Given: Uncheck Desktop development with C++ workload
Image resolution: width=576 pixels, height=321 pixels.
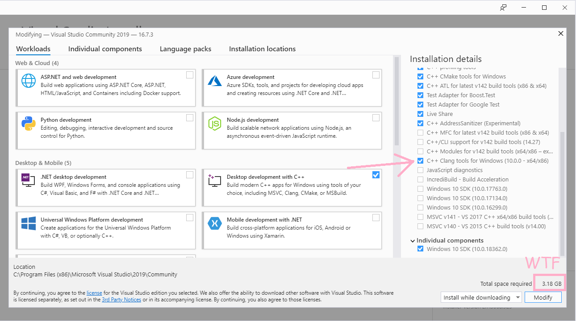Looking at the screenshot, I should 376,175.
